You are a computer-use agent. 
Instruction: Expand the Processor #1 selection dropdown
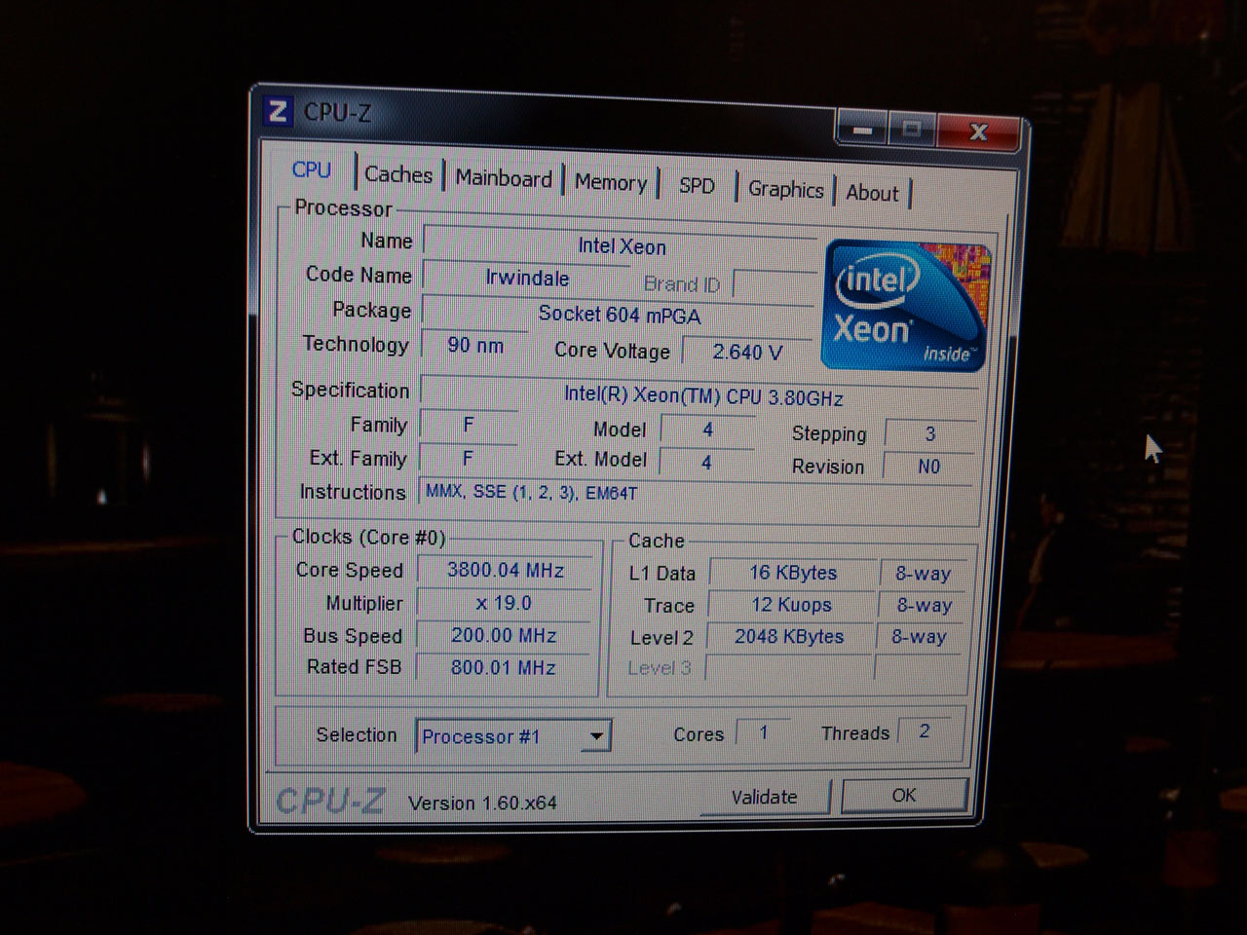[596, 736]
